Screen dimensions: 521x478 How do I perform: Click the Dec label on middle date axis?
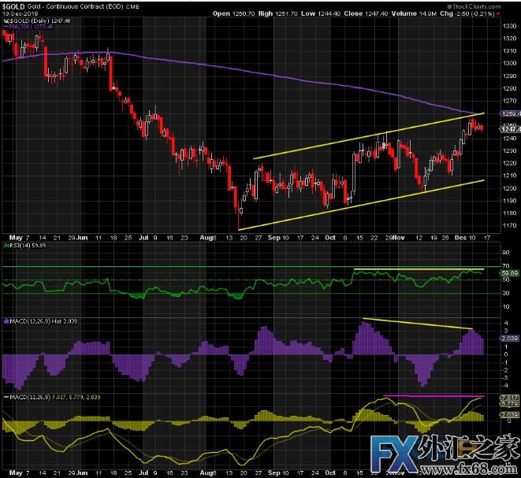pyautogui.click(x=463, y=236)
